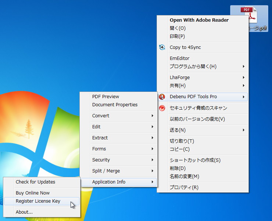Screen dimensions: 272x221
Task: Select Buy Online Now
Action: (x=42, y=193)
